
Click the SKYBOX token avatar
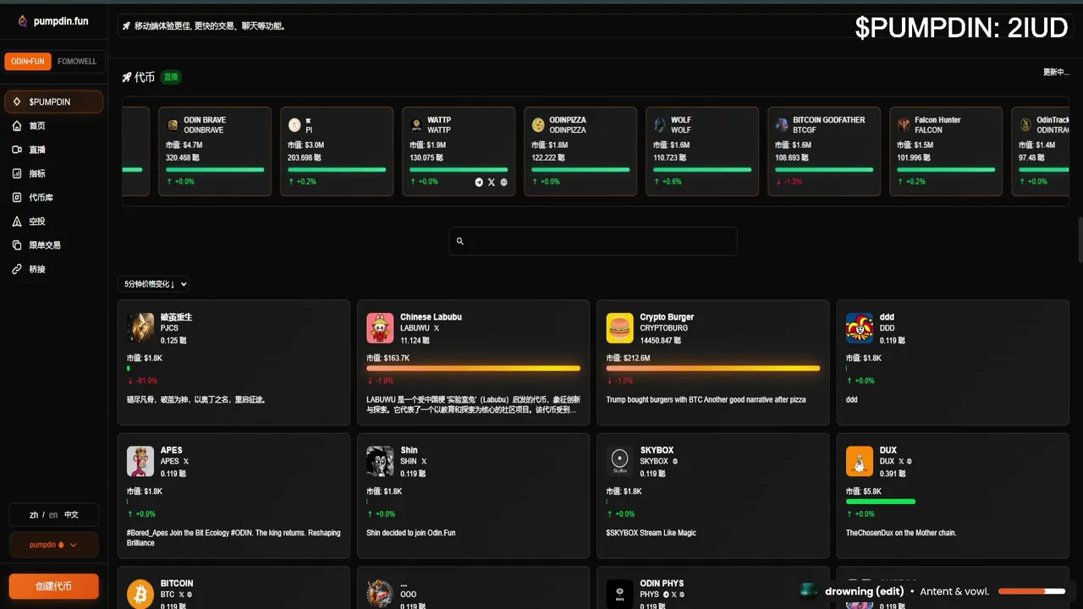620,461
